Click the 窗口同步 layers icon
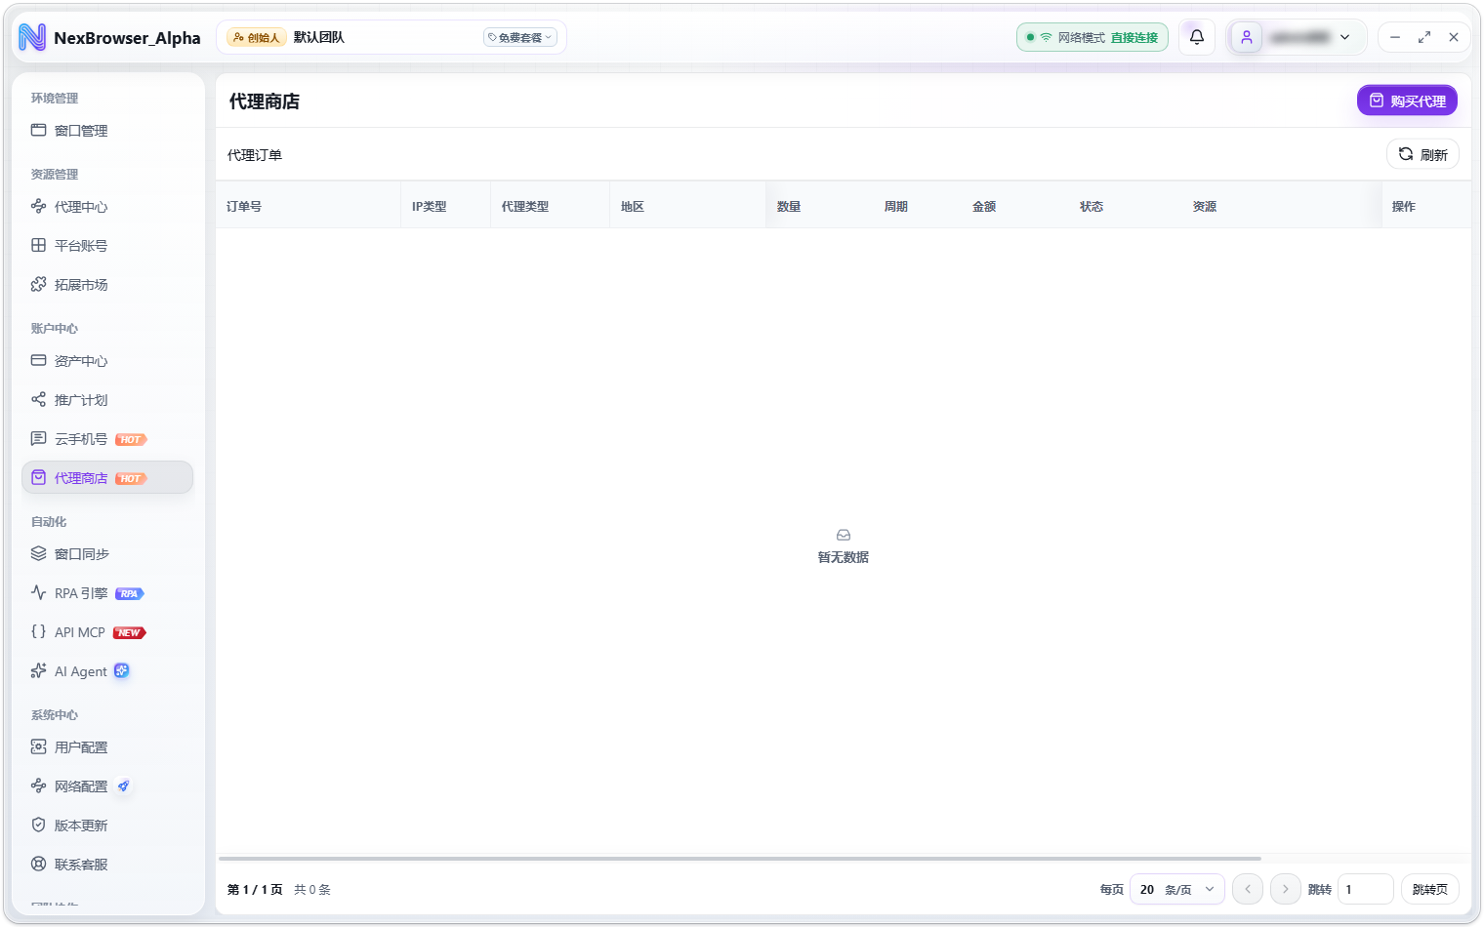The image size is (1484, 927). [x=39, y=554]
